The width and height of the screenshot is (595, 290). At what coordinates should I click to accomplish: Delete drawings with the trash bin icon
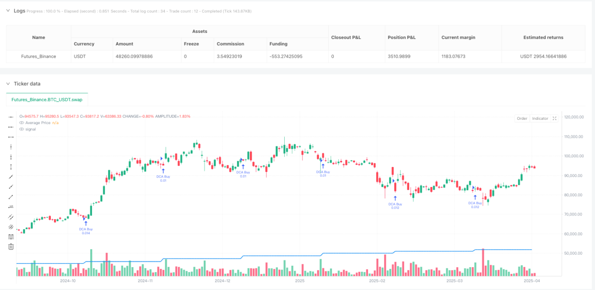coord(11,247)
